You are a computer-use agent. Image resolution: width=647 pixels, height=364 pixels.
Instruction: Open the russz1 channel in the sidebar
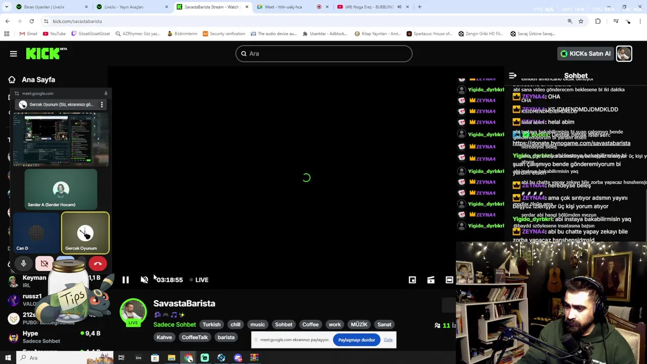tap(32, 300)
